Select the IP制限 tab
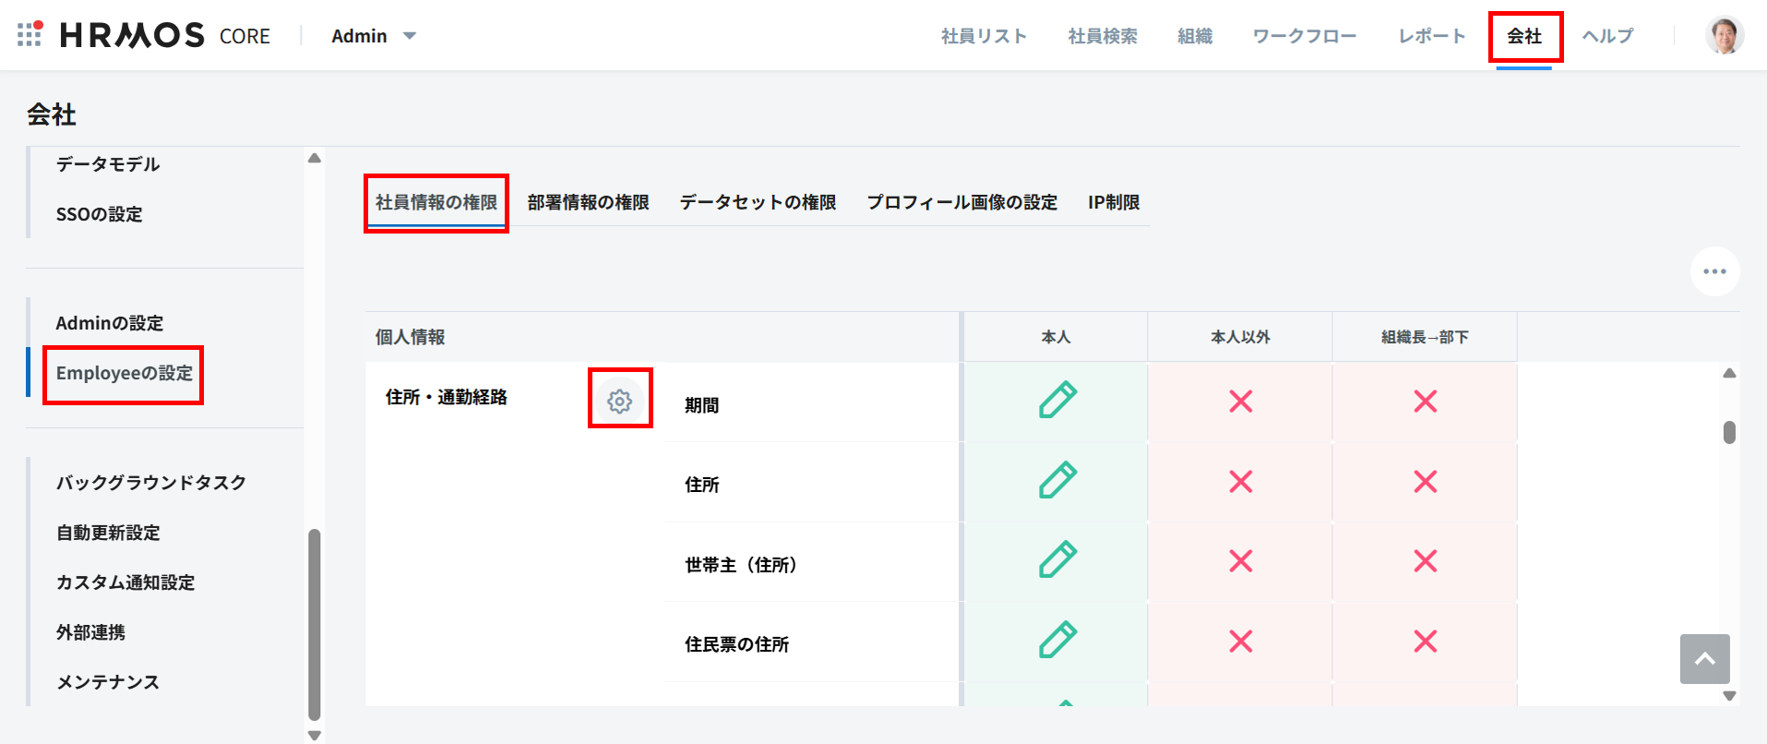Viewport: 1767px width, 744px height. pos(1113,202)
